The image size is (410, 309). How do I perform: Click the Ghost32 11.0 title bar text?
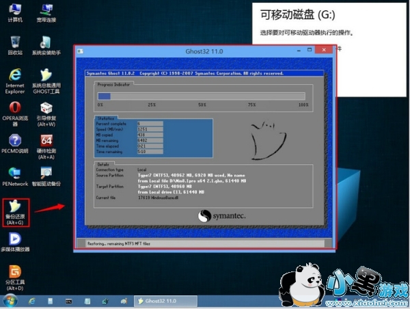tap(204, 51)
